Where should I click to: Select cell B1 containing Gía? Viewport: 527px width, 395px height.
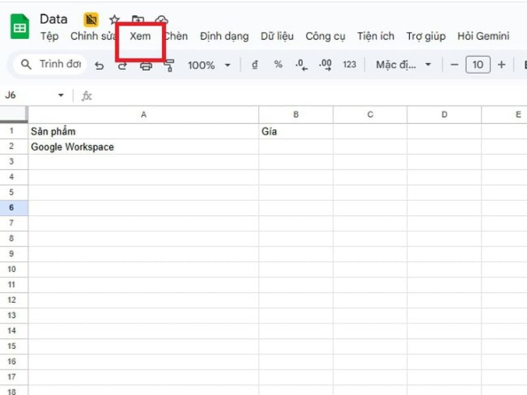[296, 131]
